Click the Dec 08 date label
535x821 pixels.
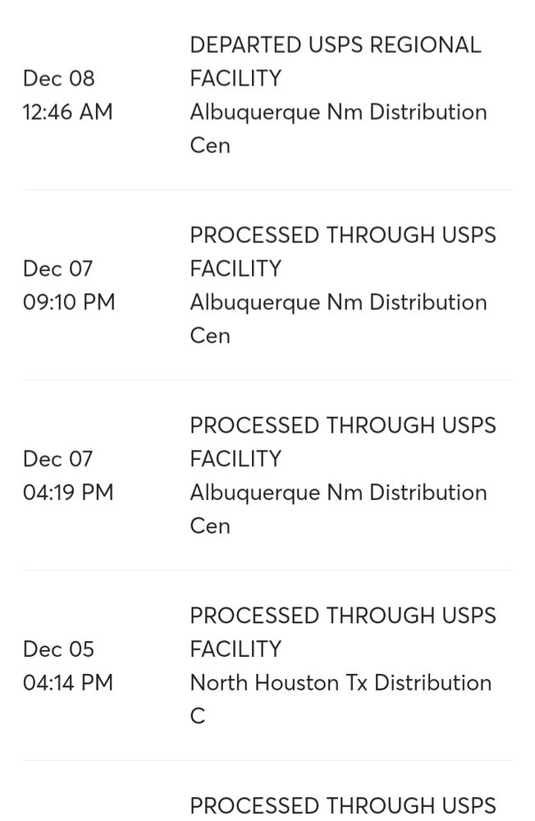pos(59,79)
